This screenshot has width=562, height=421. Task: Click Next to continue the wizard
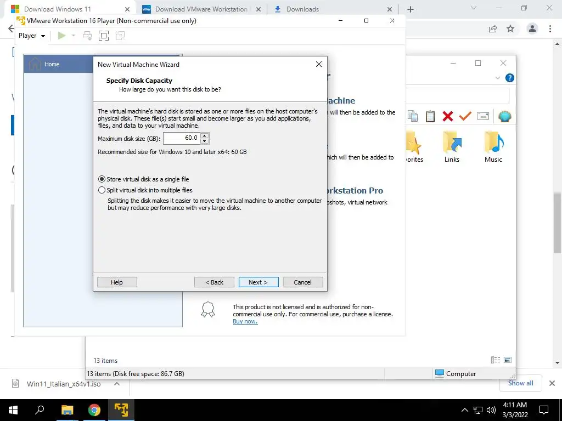click(x=258, y=282)
